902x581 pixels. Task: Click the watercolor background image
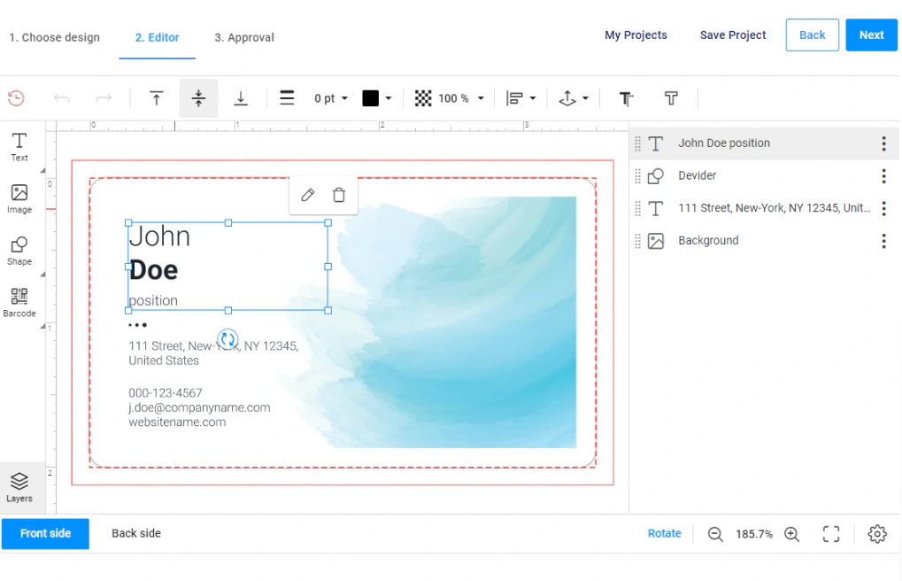tap(460, 322)
